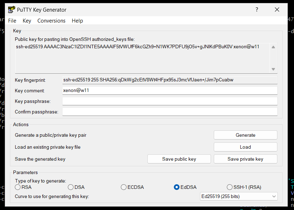The height and width of the screenshot is (210, 294).
Task: Click Save public key button
Action: (x=179, y=159)
